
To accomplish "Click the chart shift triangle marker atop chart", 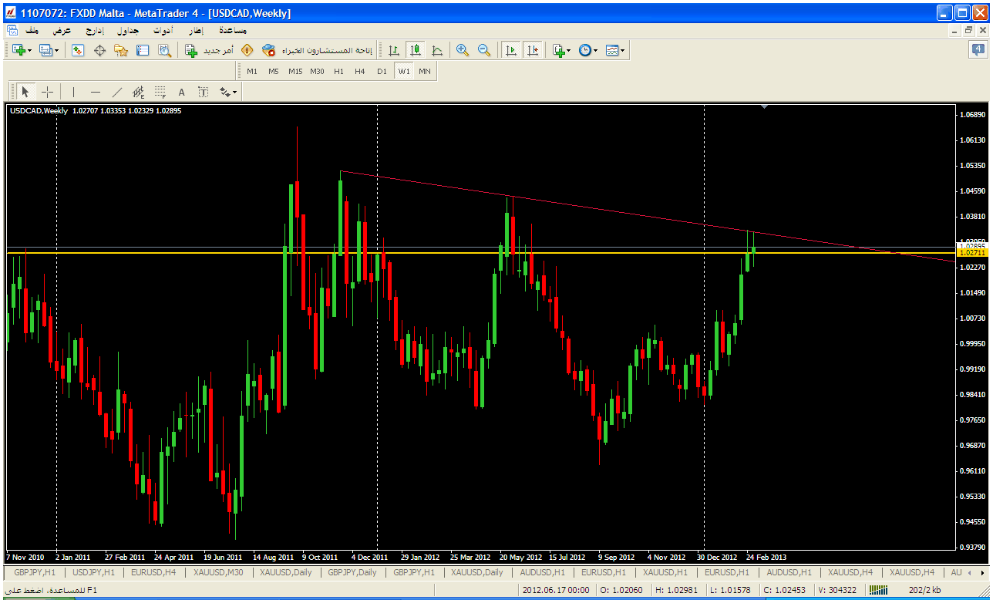I will coord(763,108).
